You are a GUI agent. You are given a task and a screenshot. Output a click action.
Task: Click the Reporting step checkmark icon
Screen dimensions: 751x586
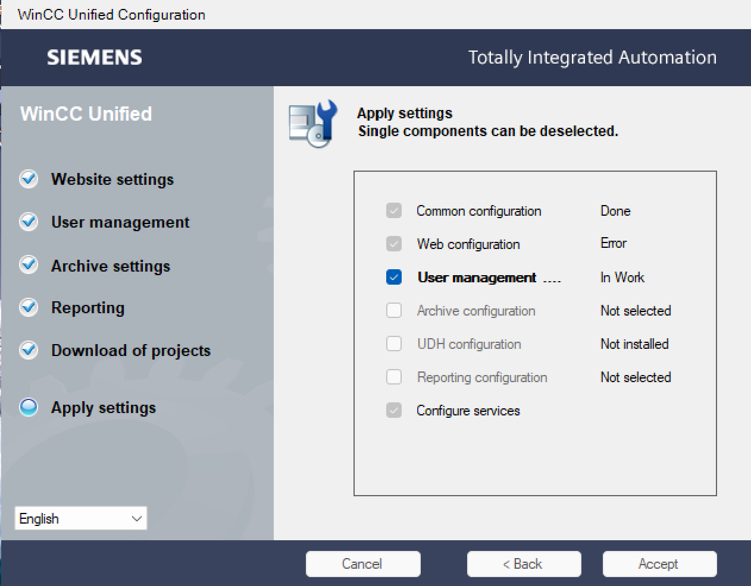[29, 307]
